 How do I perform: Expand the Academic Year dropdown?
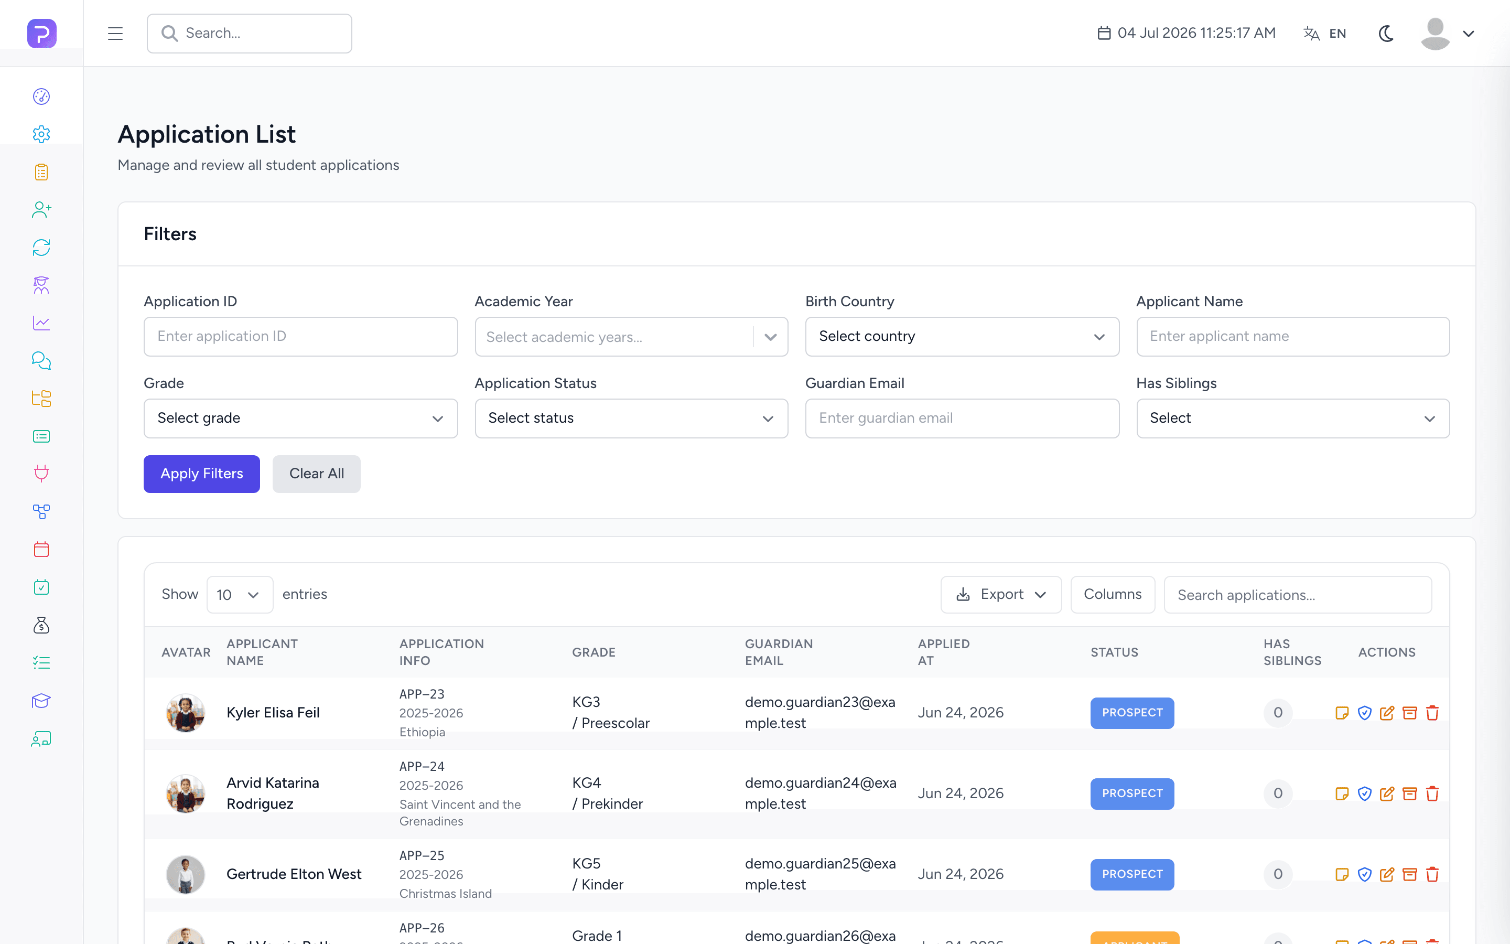(631, 337)
